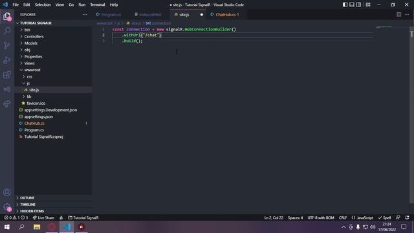The image size is (414, 233).
Task: Collapse the wwwroot folder
Action: [53, 70]
